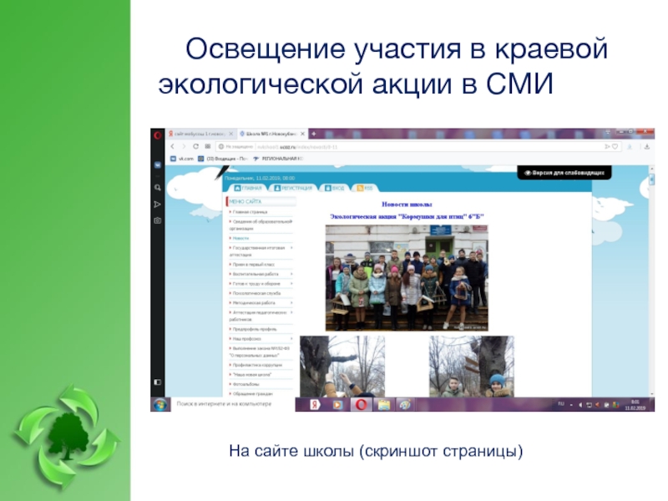Open the RSS feed tab
The width and height of the screenshot is (668, 501).
365,188
